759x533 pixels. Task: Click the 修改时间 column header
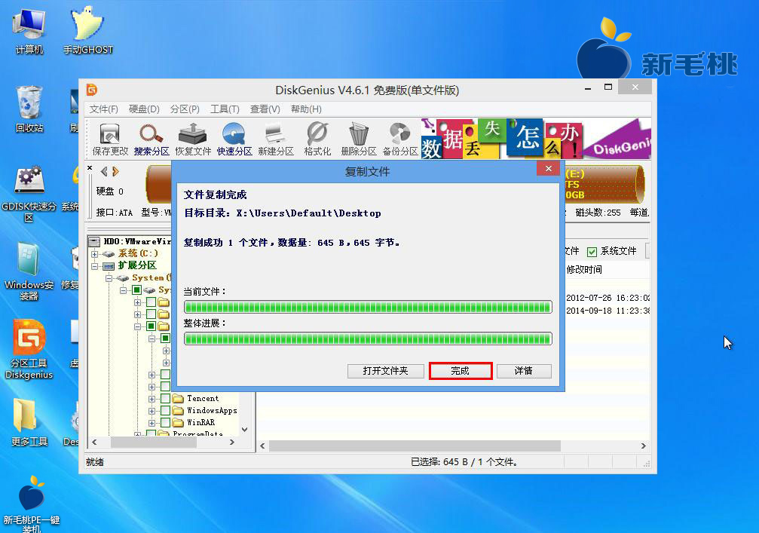click(584, 270)
